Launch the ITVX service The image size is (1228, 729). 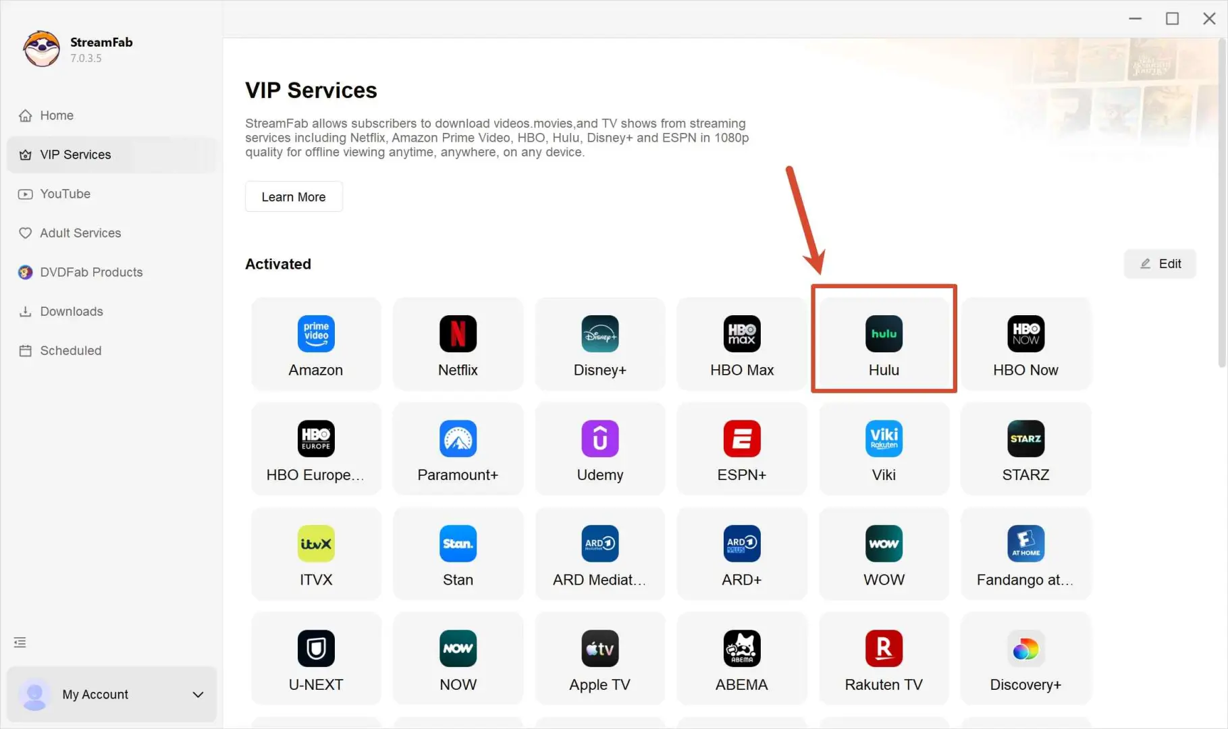(x=316, y=553)
